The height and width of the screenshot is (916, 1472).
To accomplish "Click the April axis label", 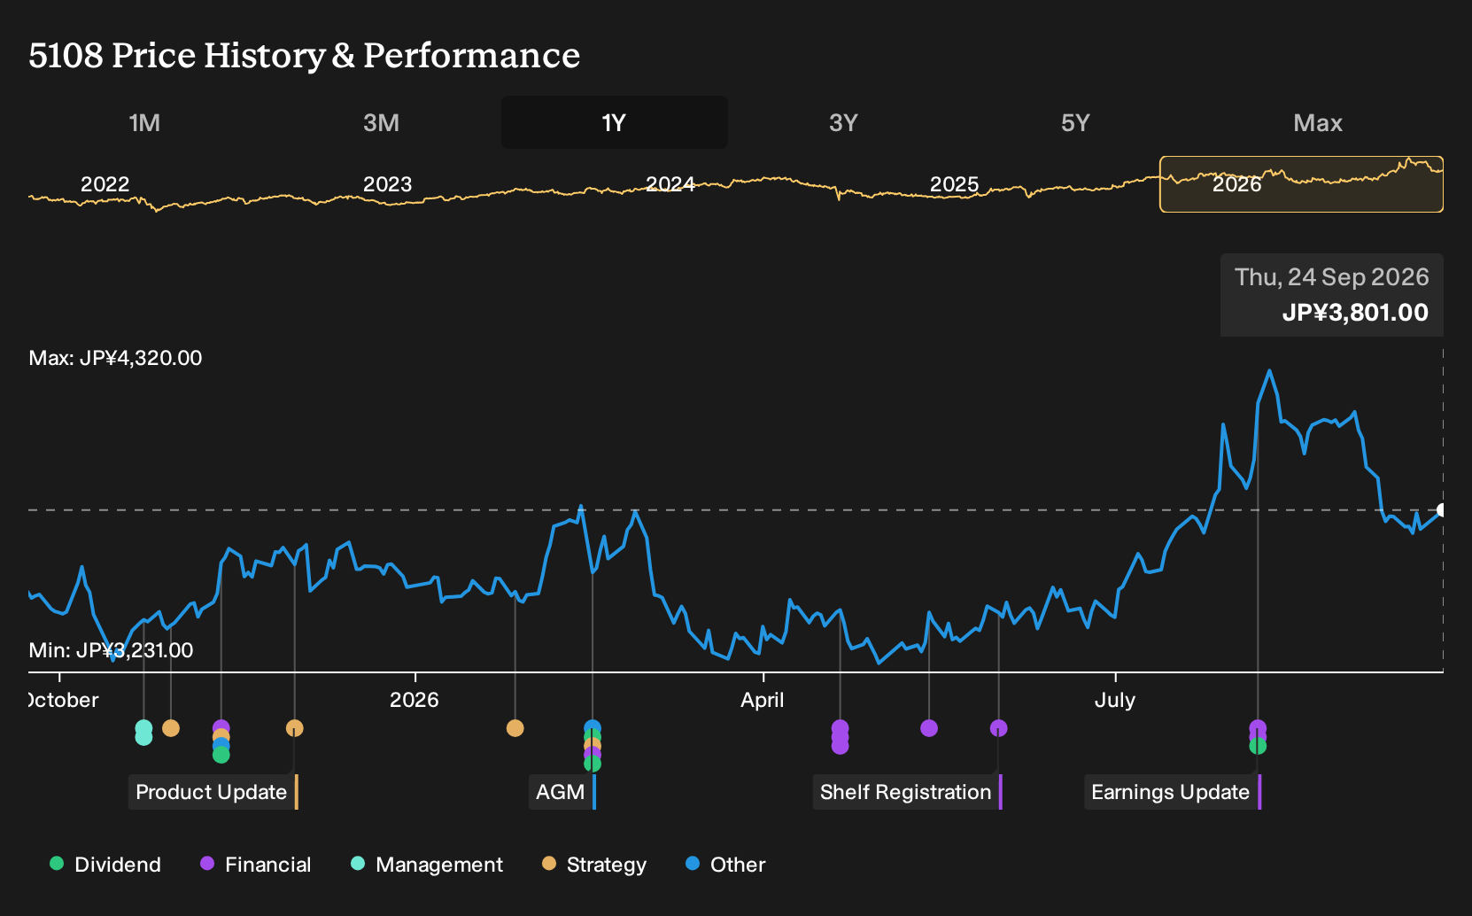I will 763,700.
